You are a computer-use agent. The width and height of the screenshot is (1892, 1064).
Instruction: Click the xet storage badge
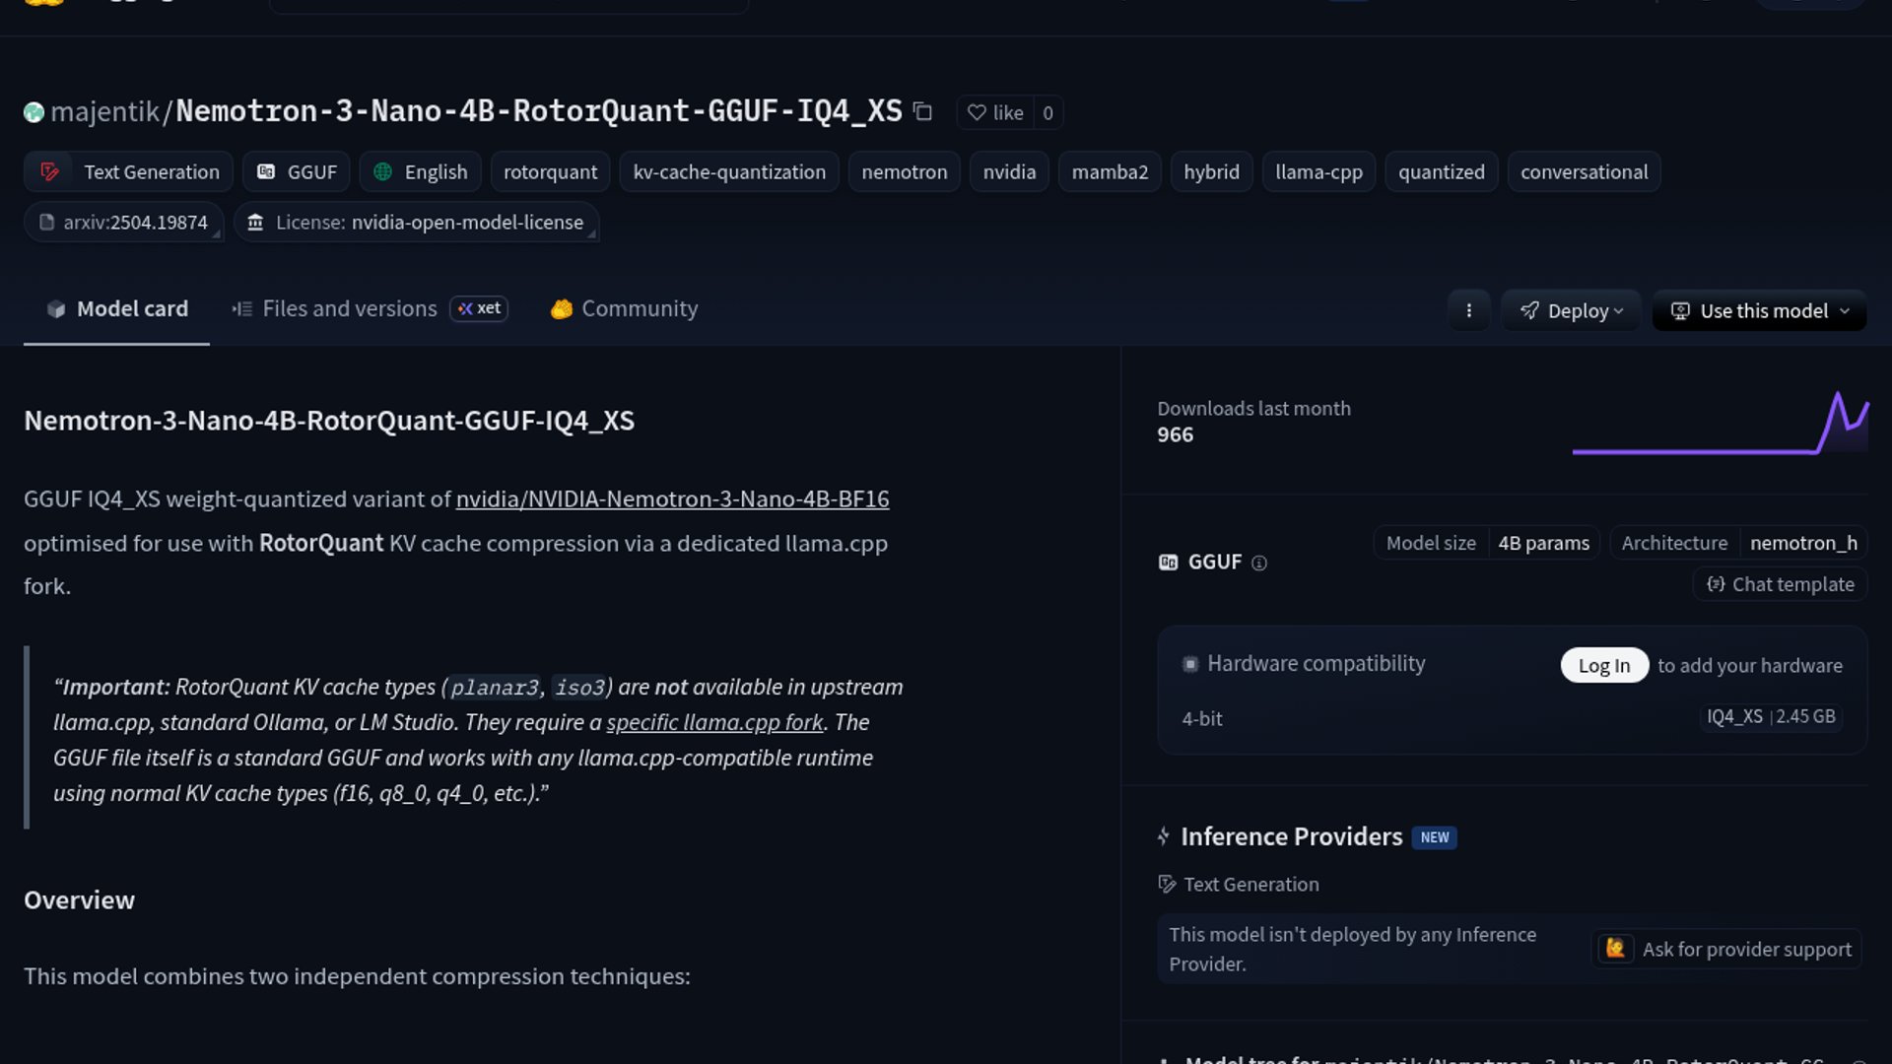point(479,308)
